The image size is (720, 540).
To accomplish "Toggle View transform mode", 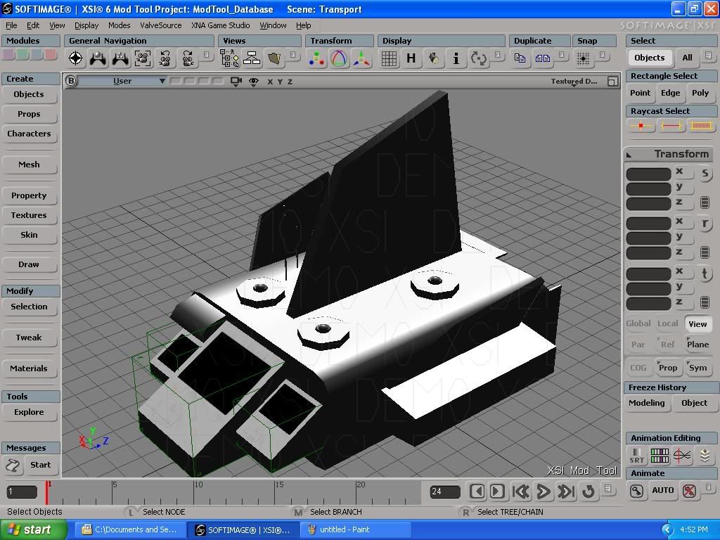I will pyautogui.click(x=697, y=323).
